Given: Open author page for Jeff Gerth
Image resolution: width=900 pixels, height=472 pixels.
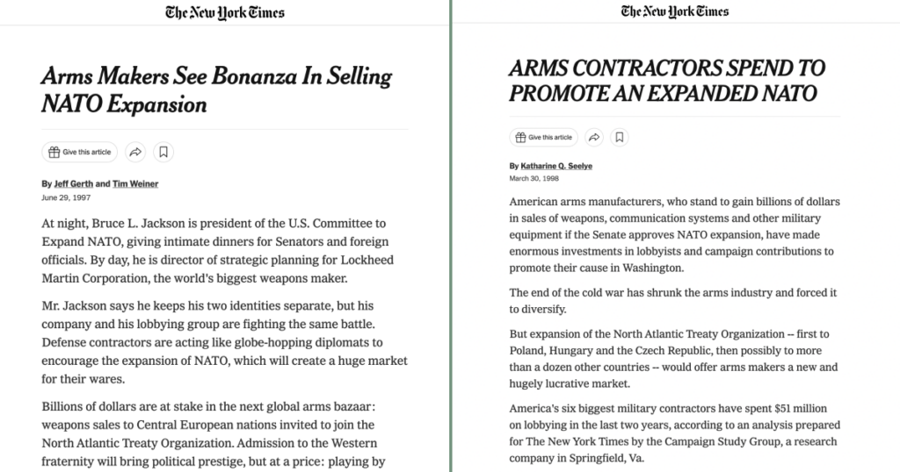Looking at the screenshot, I should click(74, 184).
